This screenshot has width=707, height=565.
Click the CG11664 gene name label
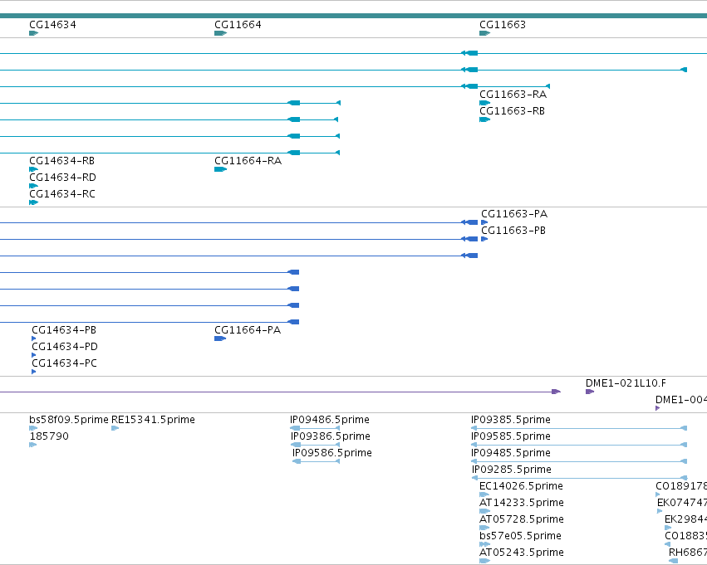click(238, 25)
